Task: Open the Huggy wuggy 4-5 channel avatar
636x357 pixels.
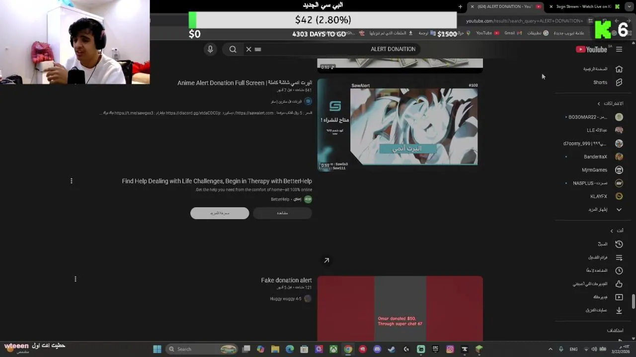Action: coord(308,298)
